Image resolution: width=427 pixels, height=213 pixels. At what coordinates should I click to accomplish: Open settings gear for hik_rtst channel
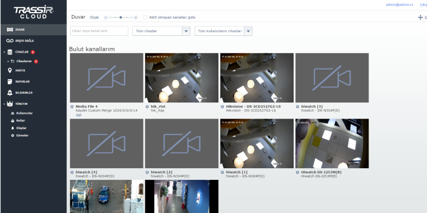coord(147,106)
